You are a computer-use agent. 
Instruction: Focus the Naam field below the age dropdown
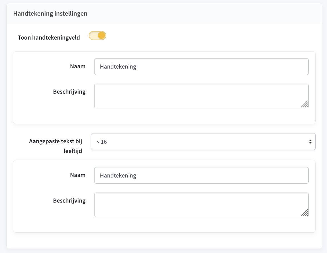click(201, 175)
